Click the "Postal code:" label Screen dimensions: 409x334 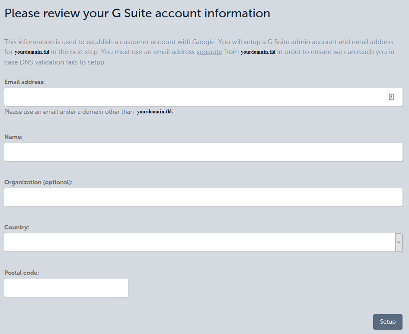click(22, 273)
